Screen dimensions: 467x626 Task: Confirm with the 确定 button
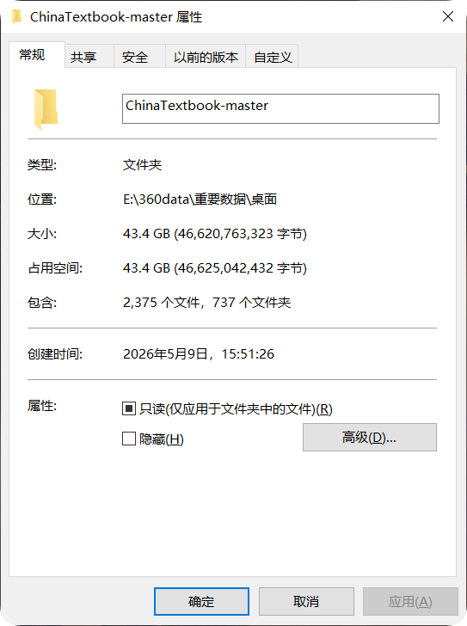[201, 601]
